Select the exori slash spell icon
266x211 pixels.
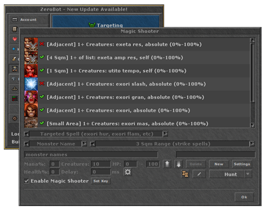click(x=31, y=84)
